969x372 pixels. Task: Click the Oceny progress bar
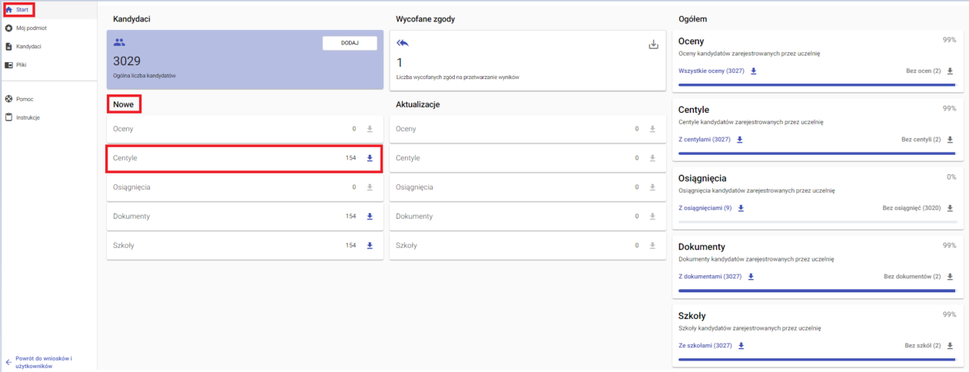coord(816,84)
